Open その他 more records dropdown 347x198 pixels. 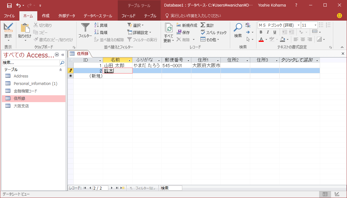[210, 40]
